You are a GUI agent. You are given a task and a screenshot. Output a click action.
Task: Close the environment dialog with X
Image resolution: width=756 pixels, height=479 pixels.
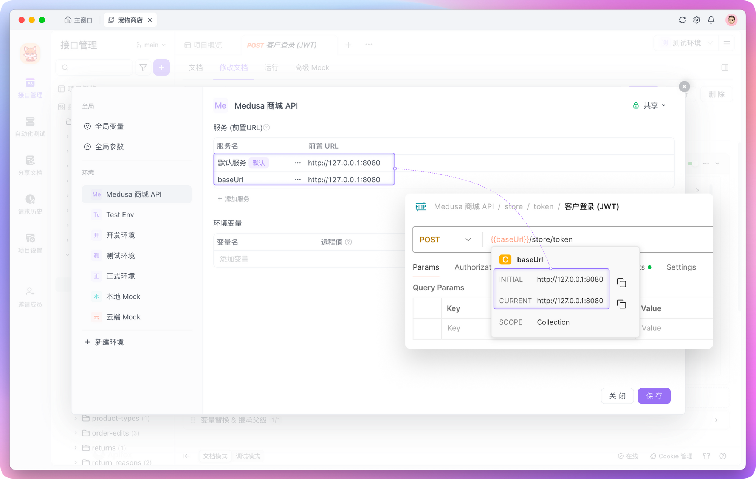(x=684, y=87)
